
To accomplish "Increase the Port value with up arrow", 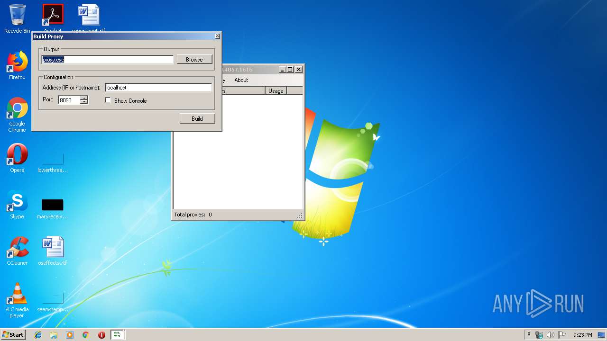I will (x=84, y=98).
